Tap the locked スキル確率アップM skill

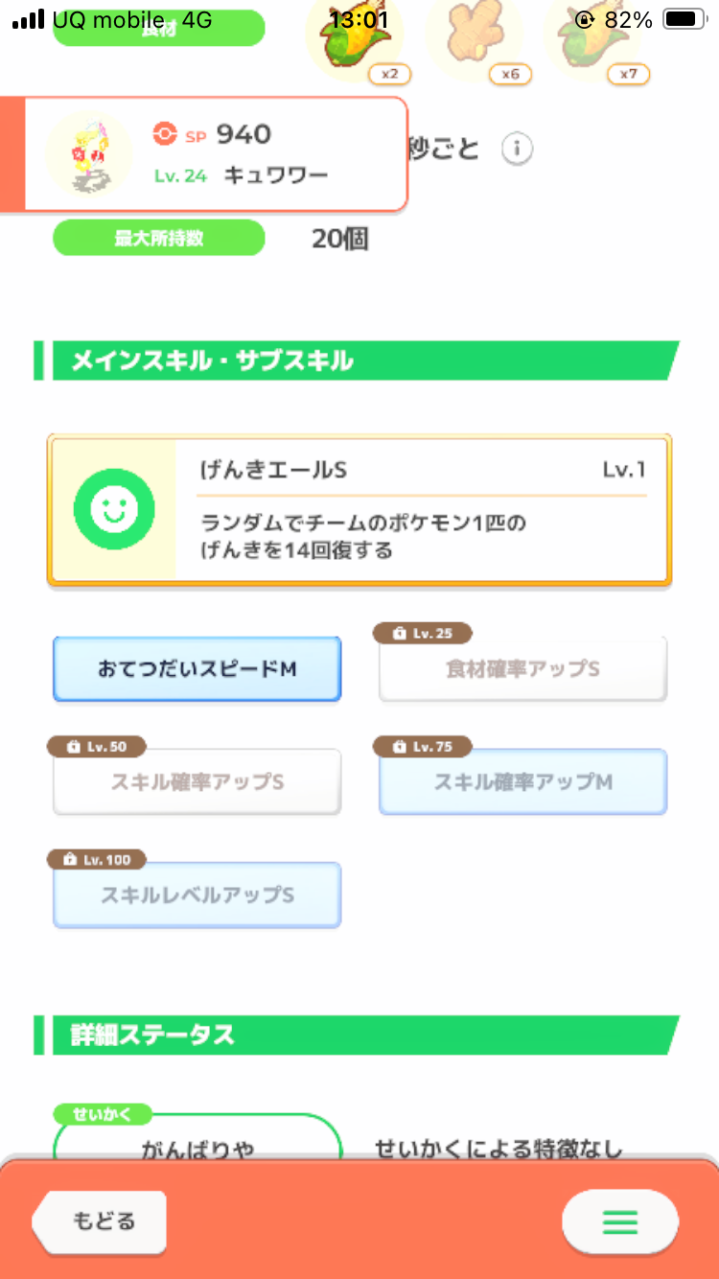pyautogui.click(x=522, y=781)
